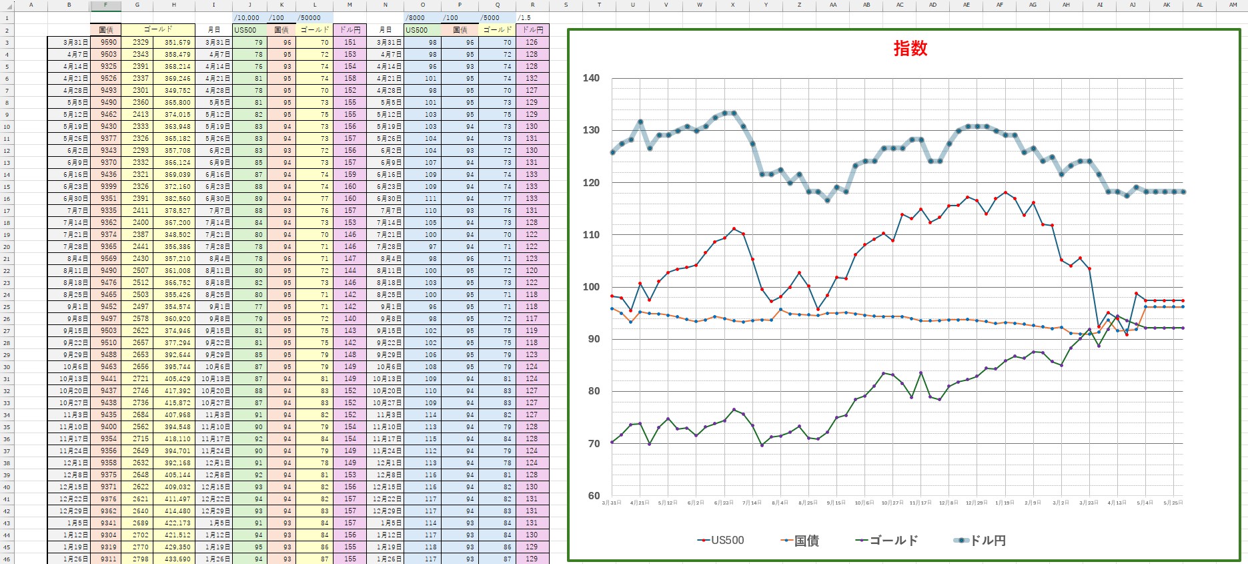Viewport: 1248px width, 564px height.
Task: Select the cell with value 9590
Action: [x=105, y=42]
